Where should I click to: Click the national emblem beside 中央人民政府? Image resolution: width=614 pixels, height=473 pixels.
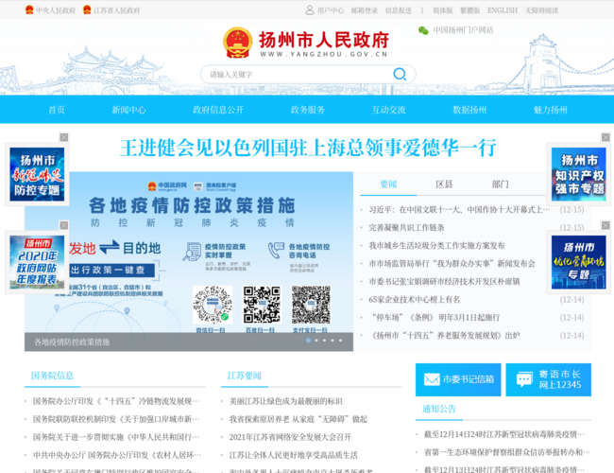(29, 9)
